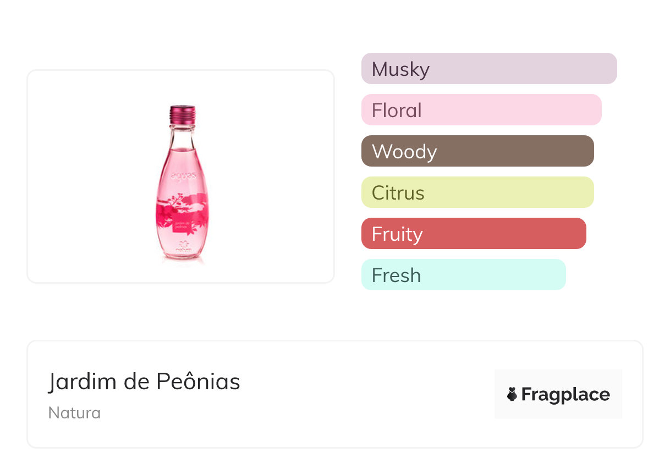This screenshot has height=475, width=670.
Task: Click the magenta bottle cap
Action: [183, 114]
